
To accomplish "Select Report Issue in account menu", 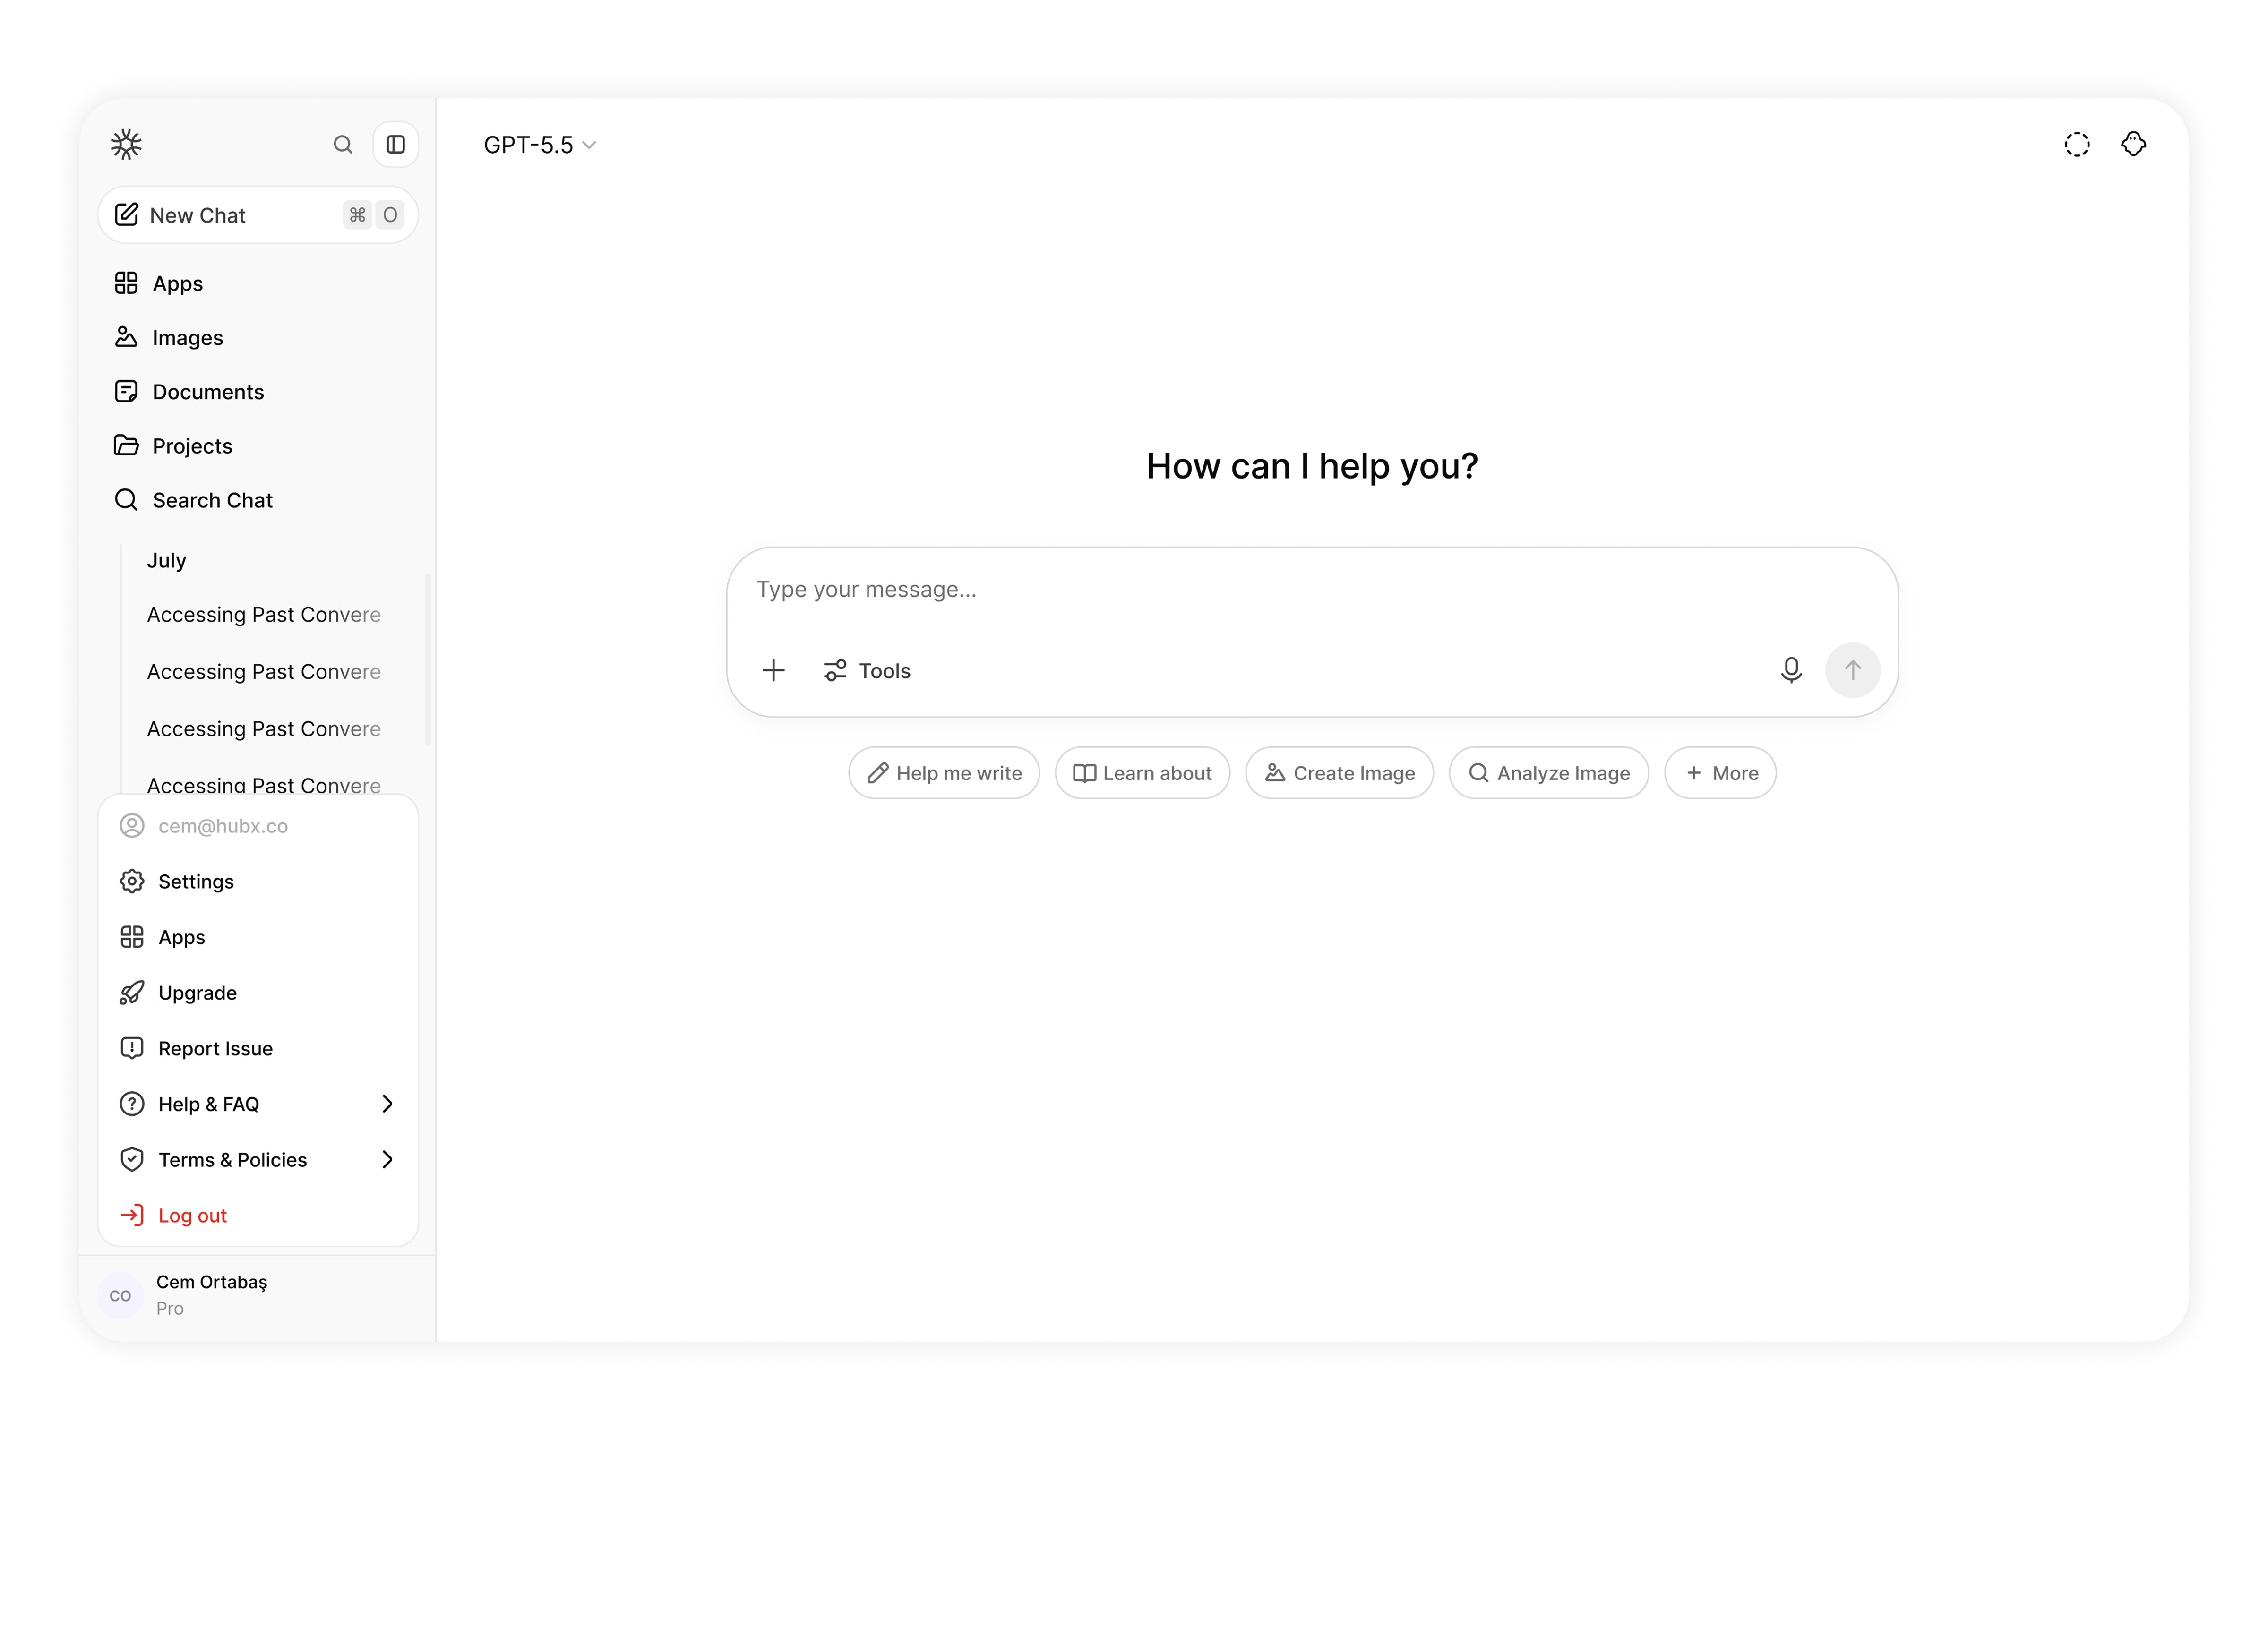I will [258, 1049].
